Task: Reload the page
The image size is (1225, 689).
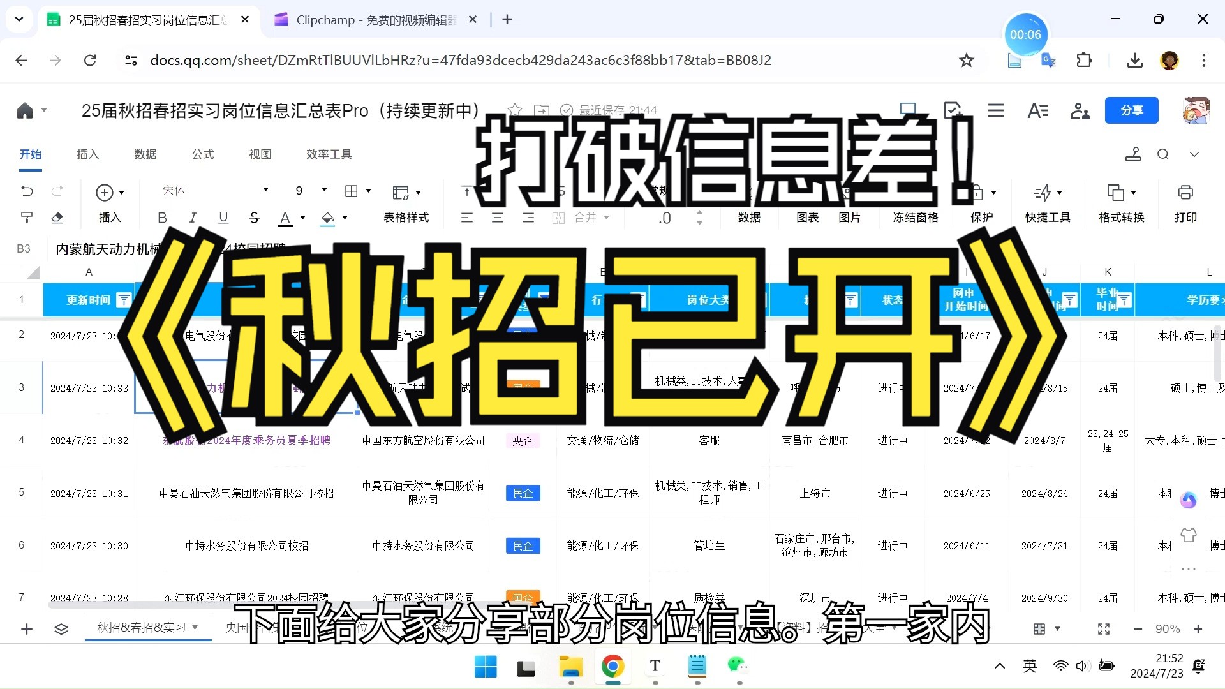Action: 90,60
